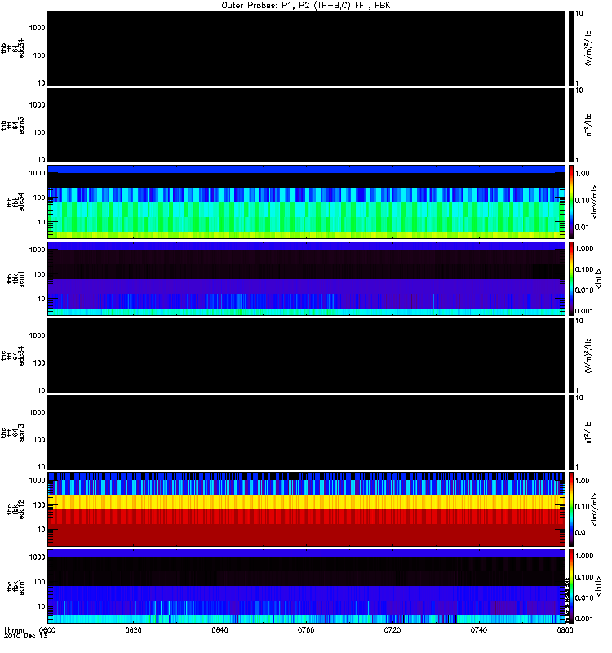Click the rainbow color bar of thb fbk scm1
The height and width of the screenshot is (653, 612).
click(571, 278)
